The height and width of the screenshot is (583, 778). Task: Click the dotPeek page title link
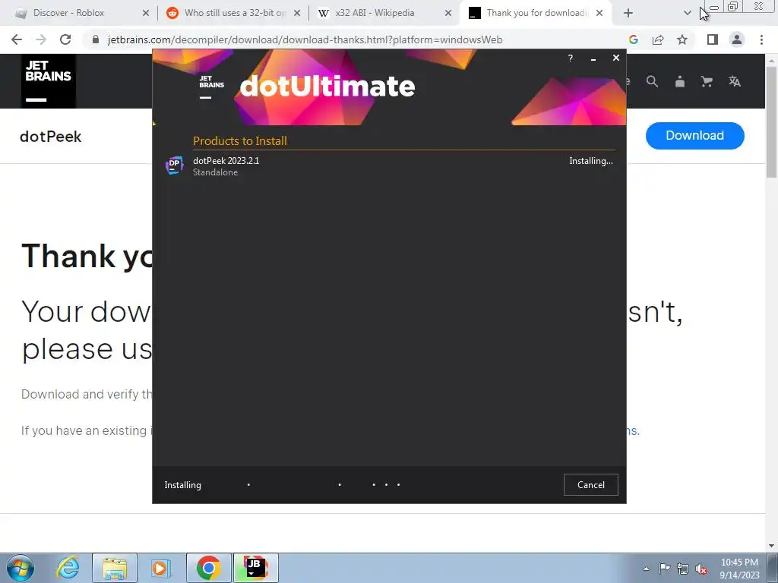pos(51,137)
